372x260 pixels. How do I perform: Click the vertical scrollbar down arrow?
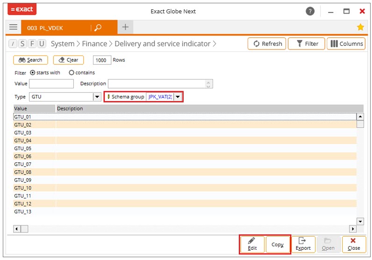tap(360, 221)
